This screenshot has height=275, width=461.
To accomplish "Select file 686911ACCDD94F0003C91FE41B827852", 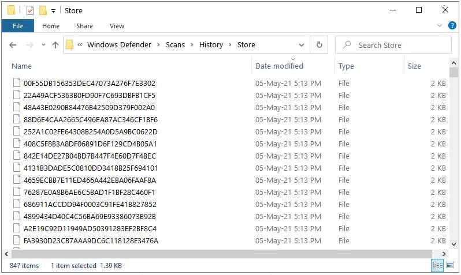I will [x=90, y=204].
